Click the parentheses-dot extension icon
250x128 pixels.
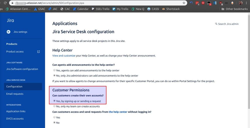(226, 3)
